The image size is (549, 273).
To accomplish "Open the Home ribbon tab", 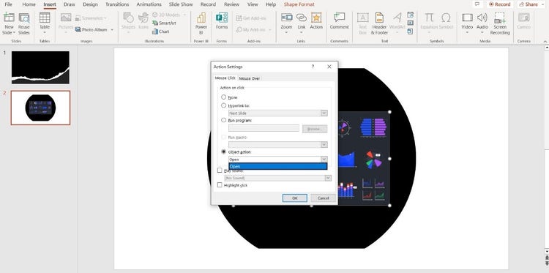I will [29, 4].
